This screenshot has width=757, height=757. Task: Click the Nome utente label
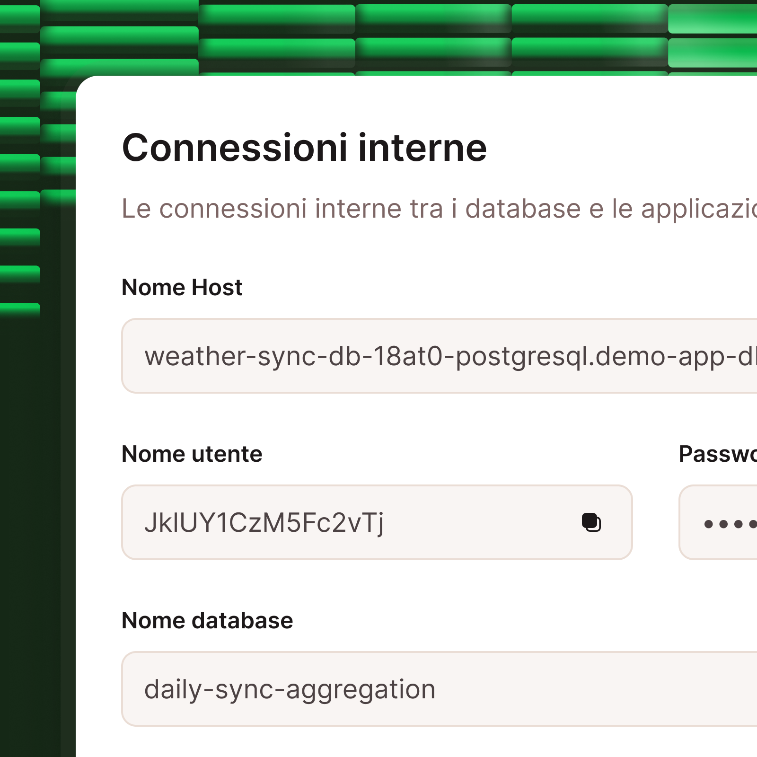(192, 454)
